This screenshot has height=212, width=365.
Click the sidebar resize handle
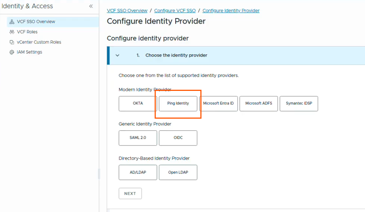coord(99,174)
